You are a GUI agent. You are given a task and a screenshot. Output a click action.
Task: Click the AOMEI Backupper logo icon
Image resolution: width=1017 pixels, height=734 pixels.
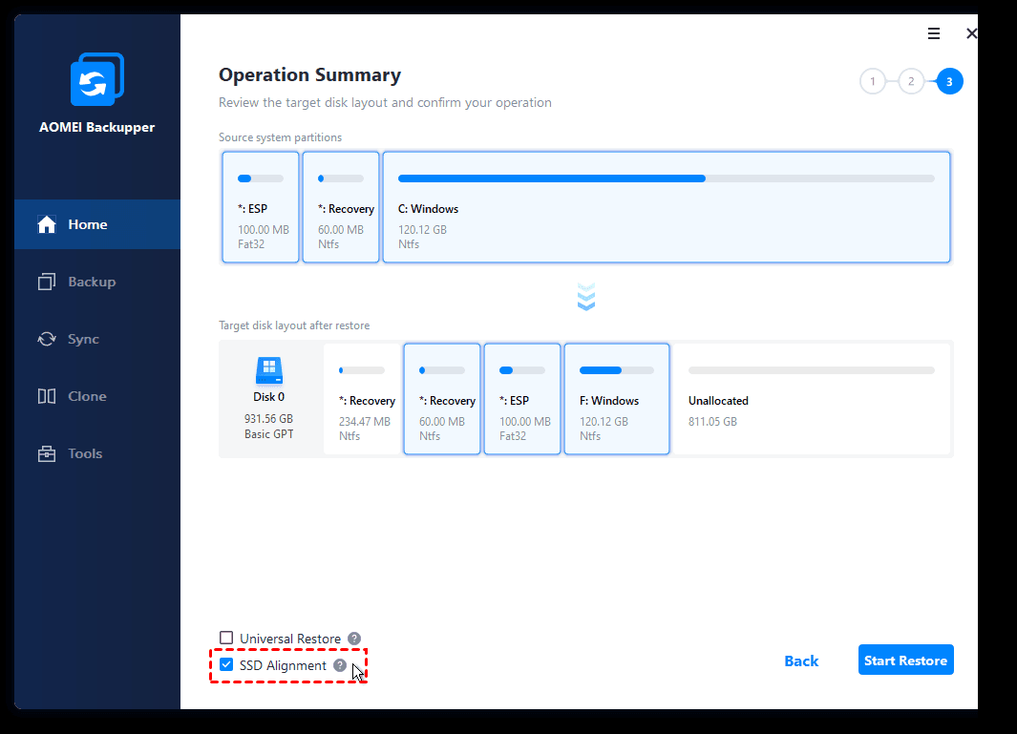pyautogui.click(x=97, y=79)
